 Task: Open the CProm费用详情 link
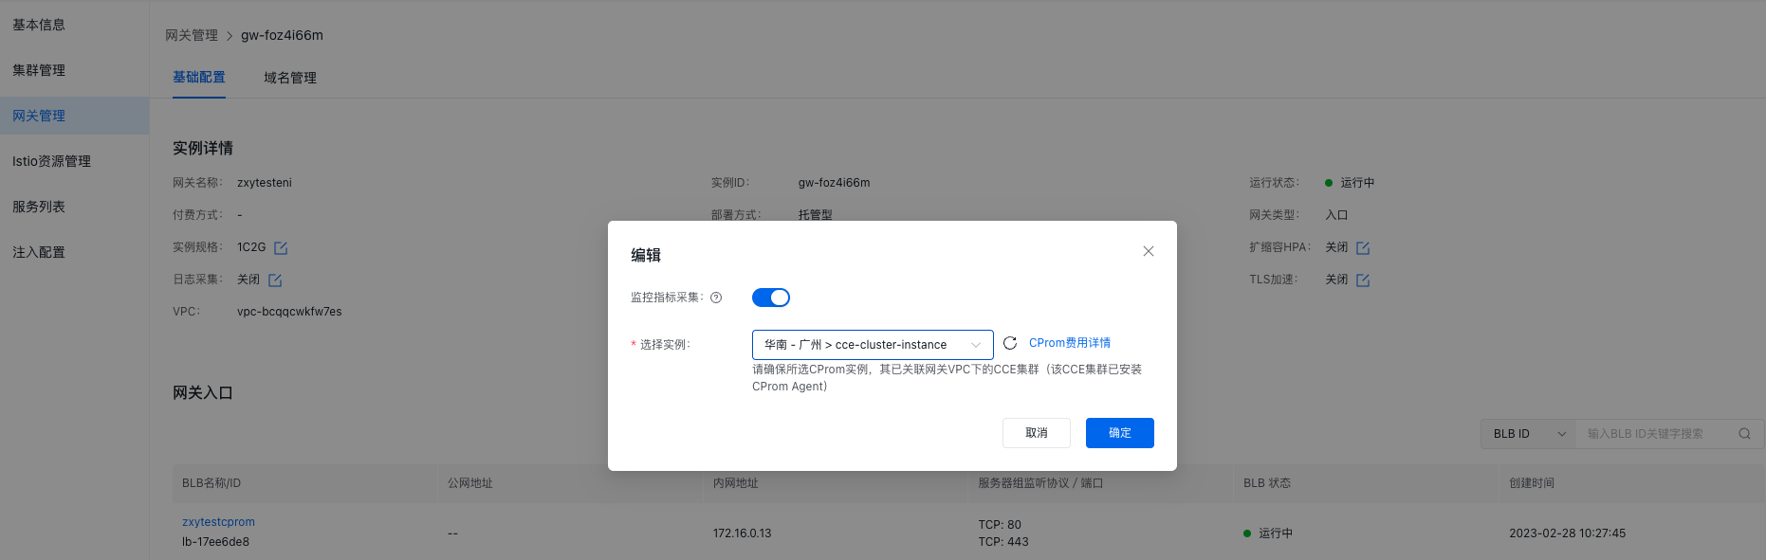pyautogui.click(x=1070, y=343)
